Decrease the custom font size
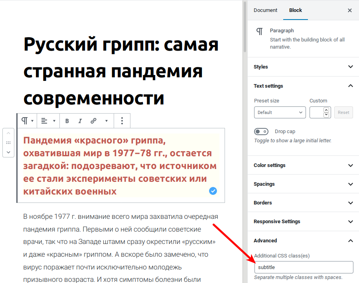The image size is (359, 283). (326, 115)
